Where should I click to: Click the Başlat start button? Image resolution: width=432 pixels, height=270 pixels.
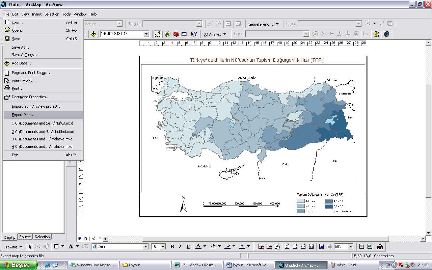[x=19, y=265]
